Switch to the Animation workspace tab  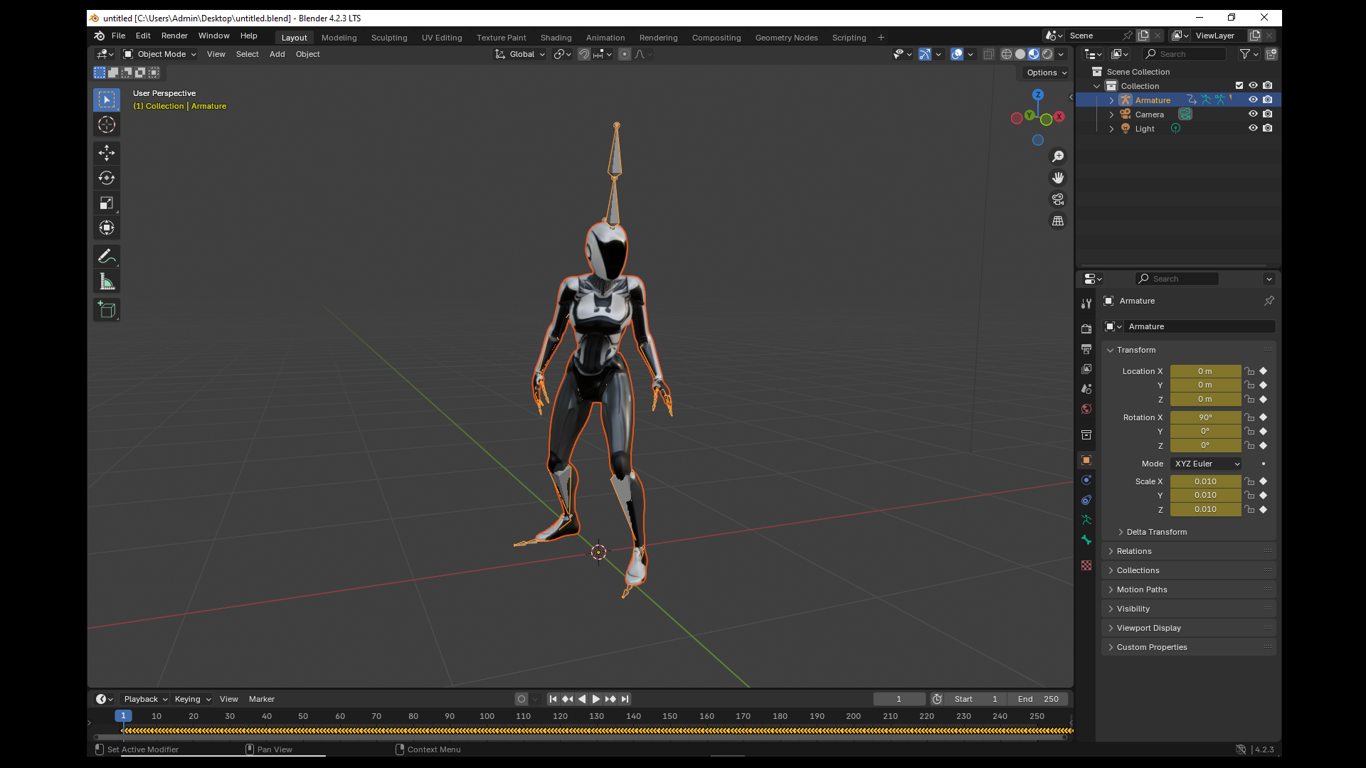605,38
